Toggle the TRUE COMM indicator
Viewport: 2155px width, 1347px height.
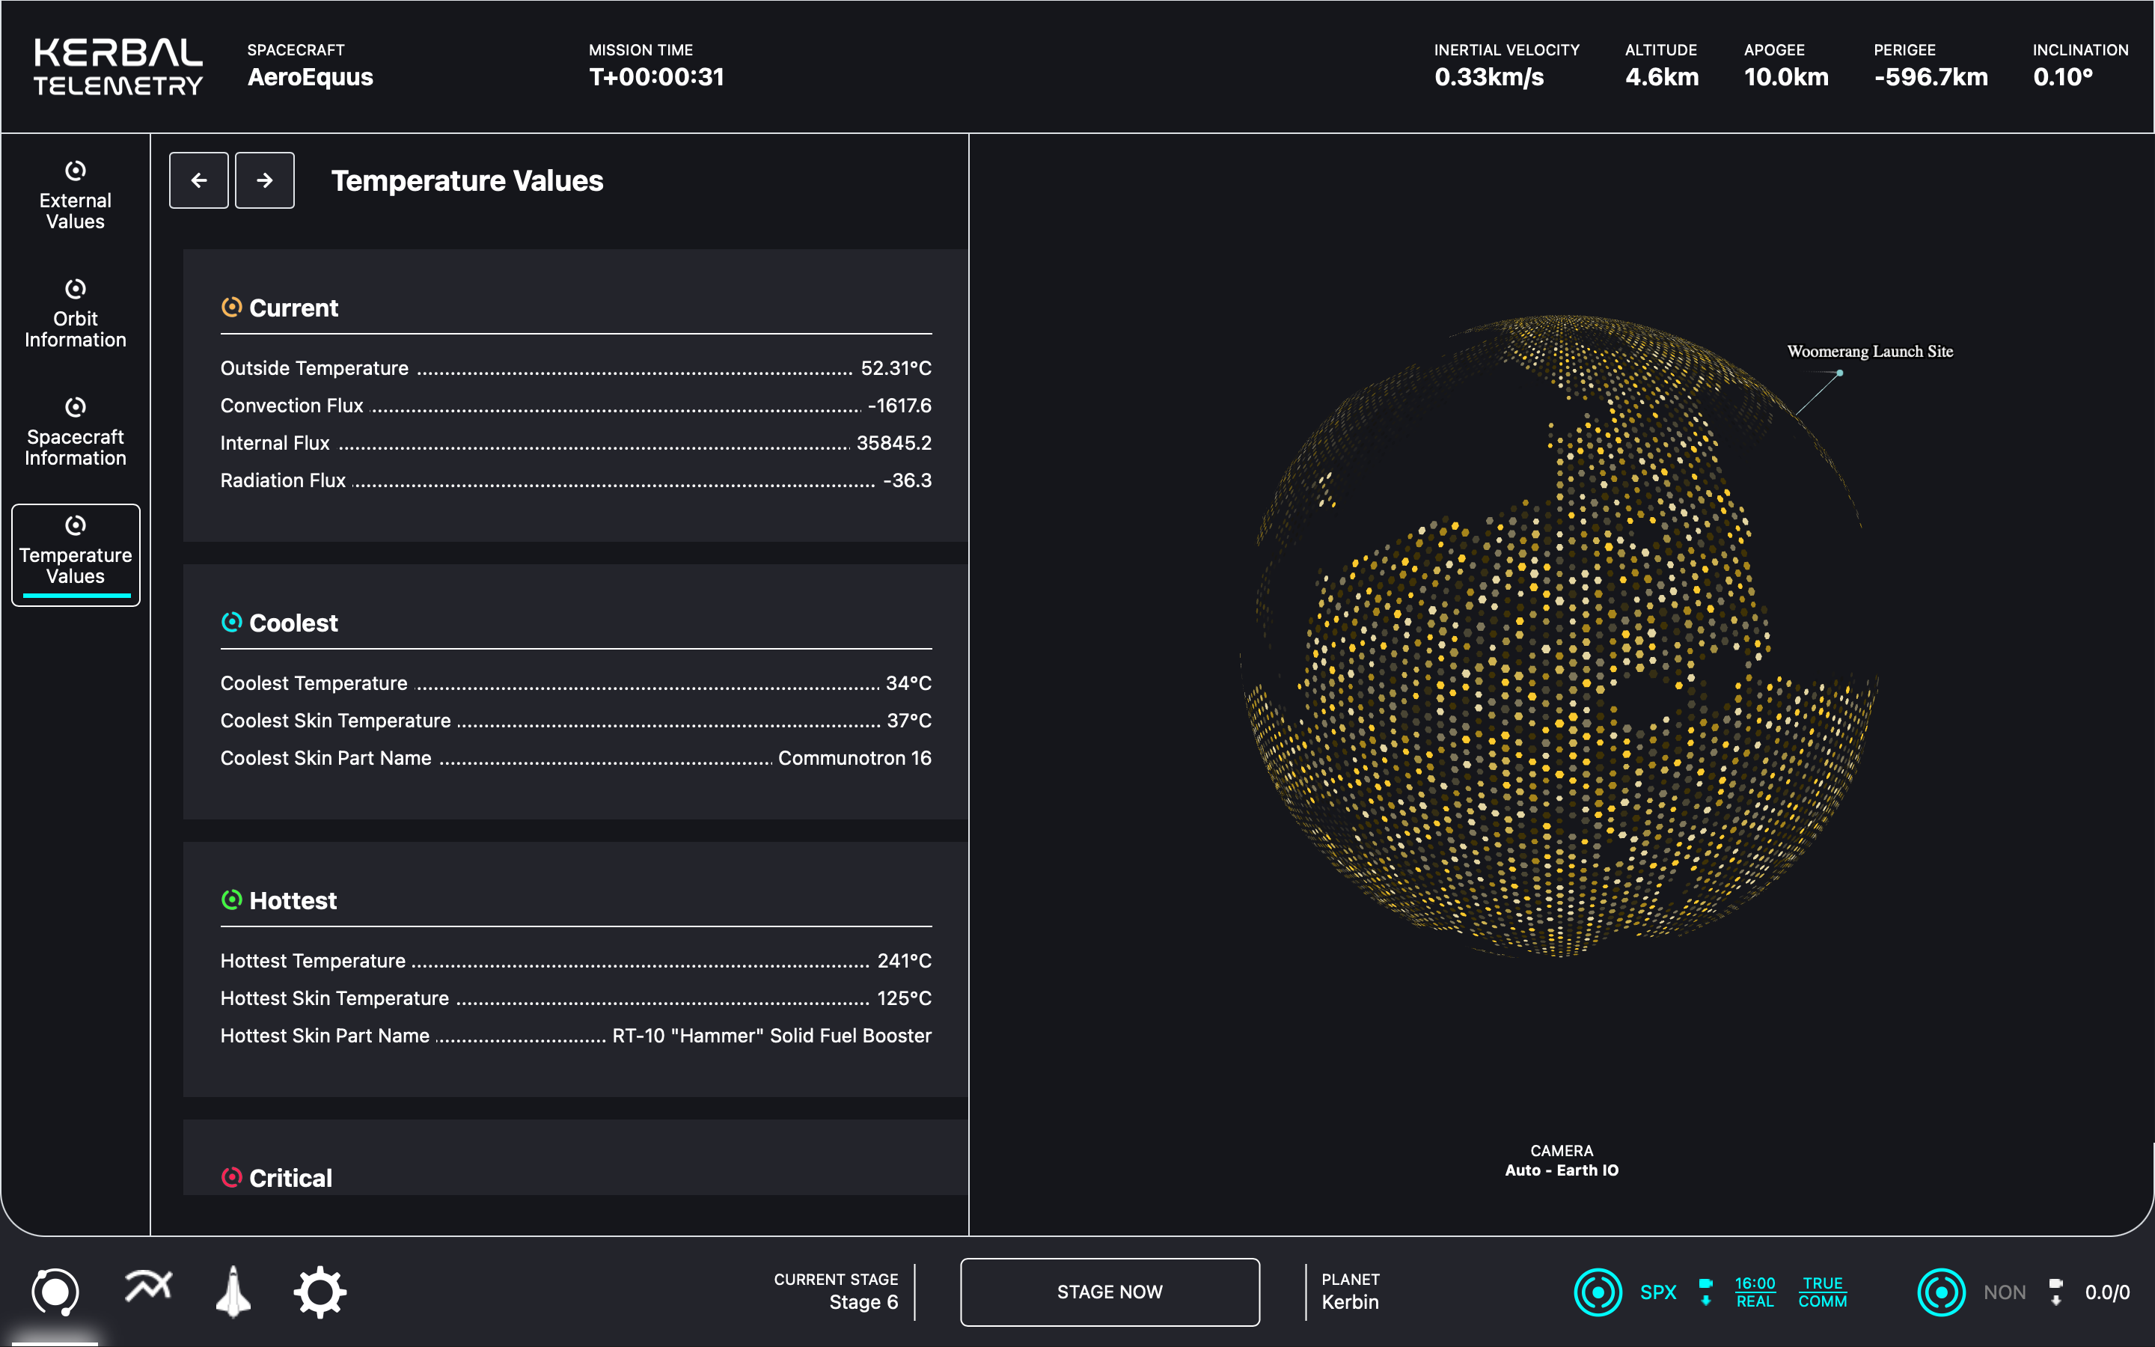pyautogui.click(x=1822, y=1292)
